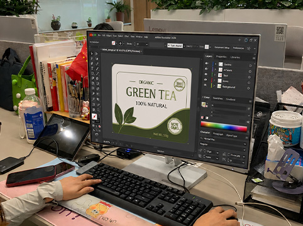Open the Object menu
This screenshot has height=226, width=303.
point(109,36)
